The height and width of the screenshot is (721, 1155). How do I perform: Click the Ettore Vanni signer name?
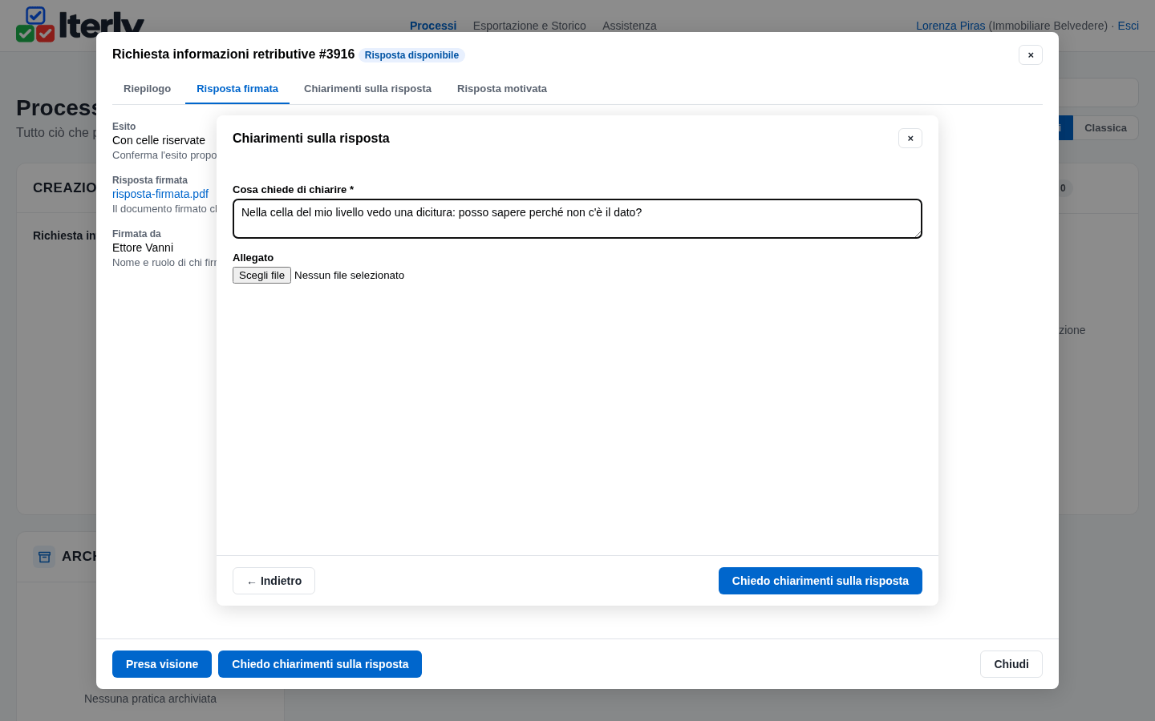(x=143, y=248)
